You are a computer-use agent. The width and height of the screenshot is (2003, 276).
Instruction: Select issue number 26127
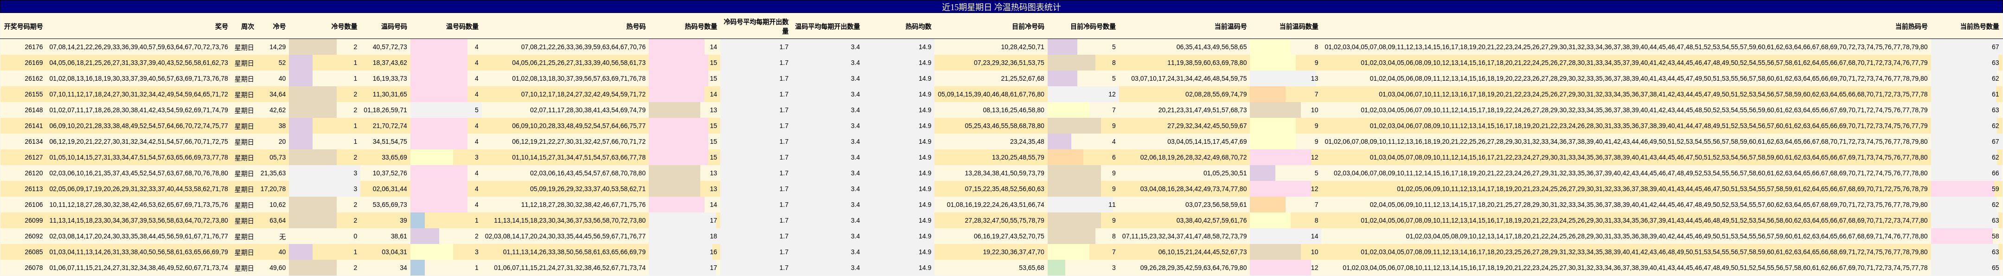pyautogui.click(x=33, y=158)
